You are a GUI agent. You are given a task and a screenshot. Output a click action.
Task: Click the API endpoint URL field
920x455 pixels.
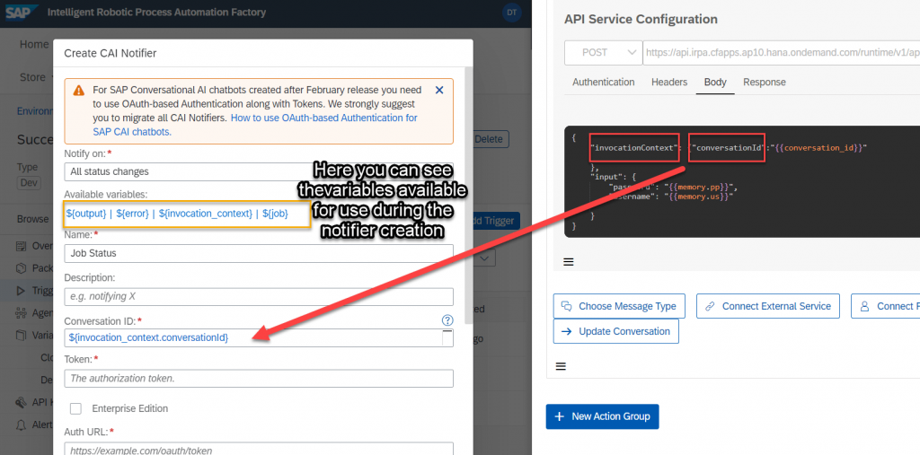pos(782,53)
